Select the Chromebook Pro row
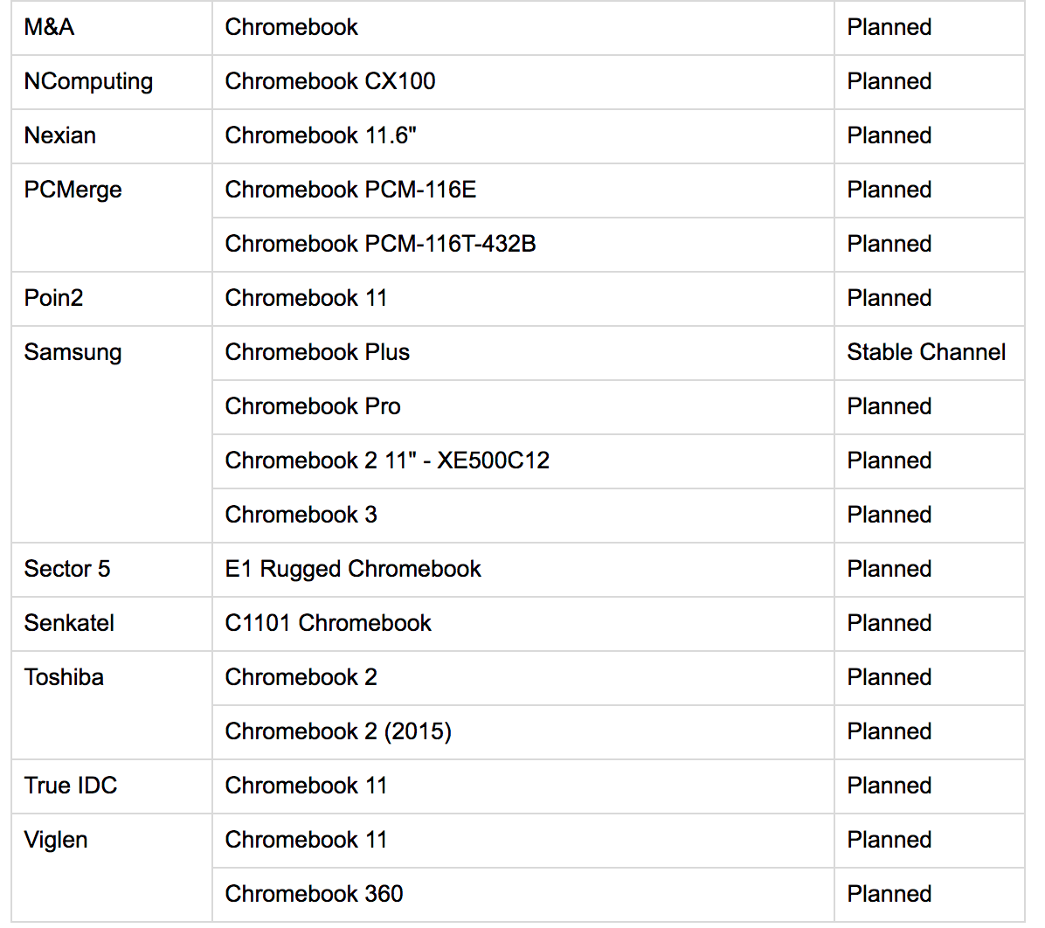Image resolution: width=1045 pixels, height=928 pixels. pyautogui.click(x=313, y=406)
